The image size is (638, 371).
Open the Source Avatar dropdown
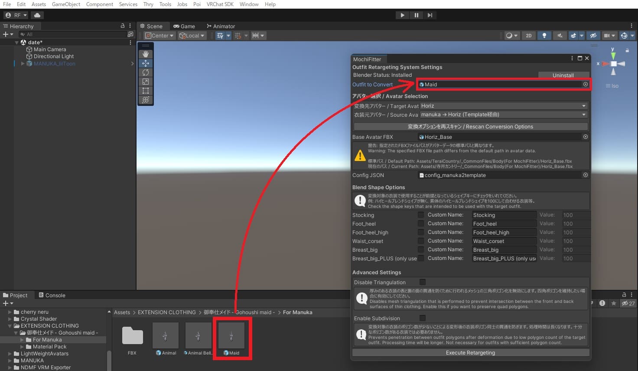[503, 115]
